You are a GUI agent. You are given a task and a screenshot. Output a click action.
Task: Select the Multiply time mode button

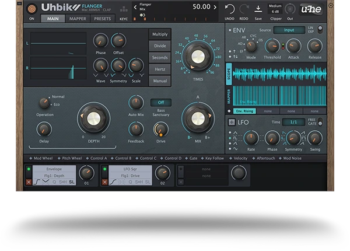click(x=160, y=34)
